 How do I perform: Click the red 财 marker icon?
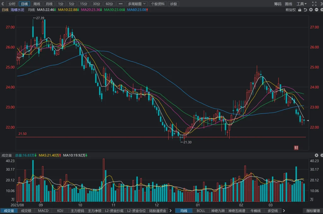[x=296, y=148]
